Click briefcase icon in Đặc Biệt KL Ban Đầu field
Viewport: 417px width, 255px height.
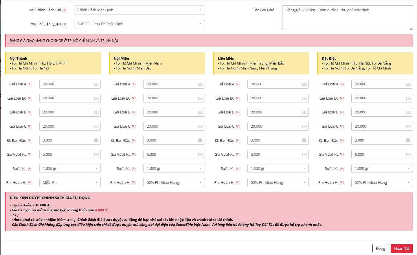tap(408, 140)
